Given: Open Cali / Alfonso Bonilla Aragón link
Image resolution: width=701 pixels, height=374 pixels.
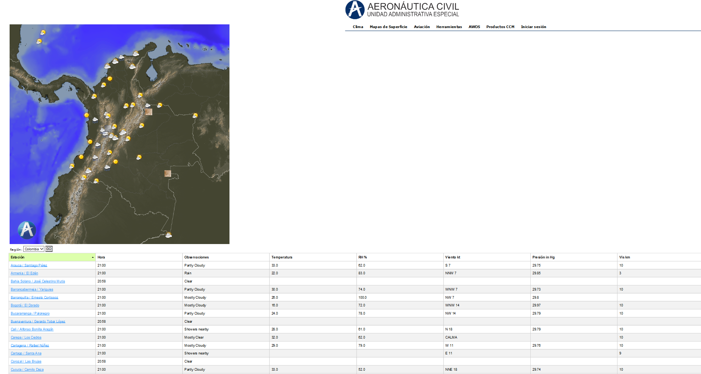Looking at the screenshot, I should pyautogui.click(x=32, y=329).
